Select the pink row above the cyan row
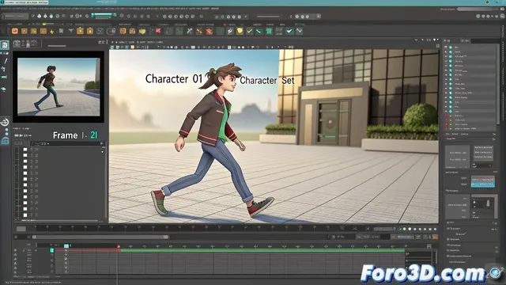Image resolution: width=506 pixels, height=285 pixels. click(x=482, y=179)
